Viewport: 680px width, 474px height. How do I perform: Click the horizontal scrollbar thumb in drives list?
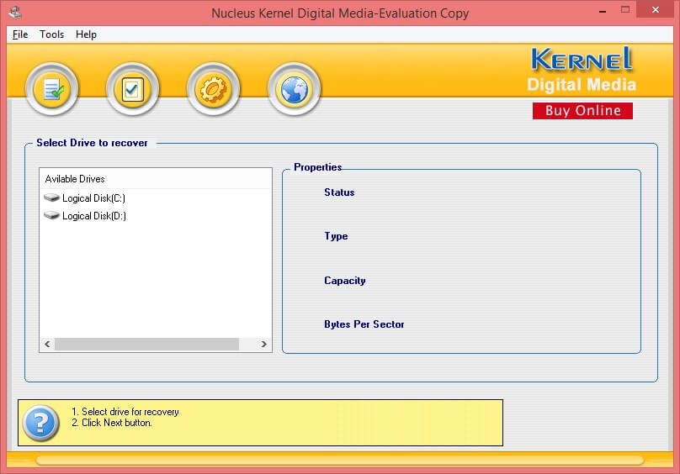pos(146,344)
